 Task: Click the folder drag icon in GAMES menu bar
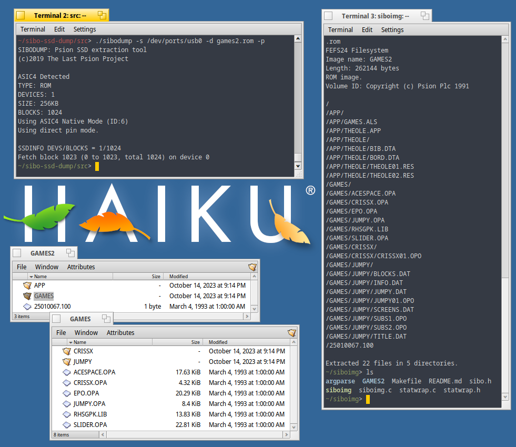292,333
